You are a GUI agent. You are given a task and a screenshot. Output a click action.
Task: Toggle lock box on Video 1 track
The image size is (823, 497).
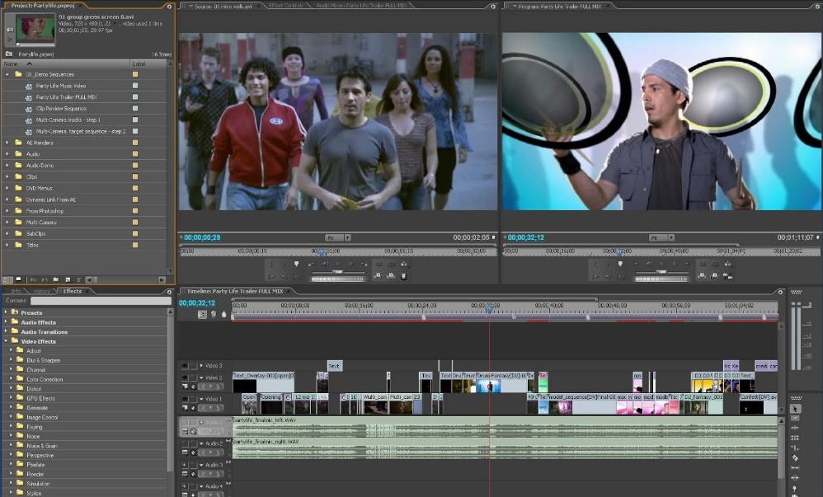click(x=193, y=400)
